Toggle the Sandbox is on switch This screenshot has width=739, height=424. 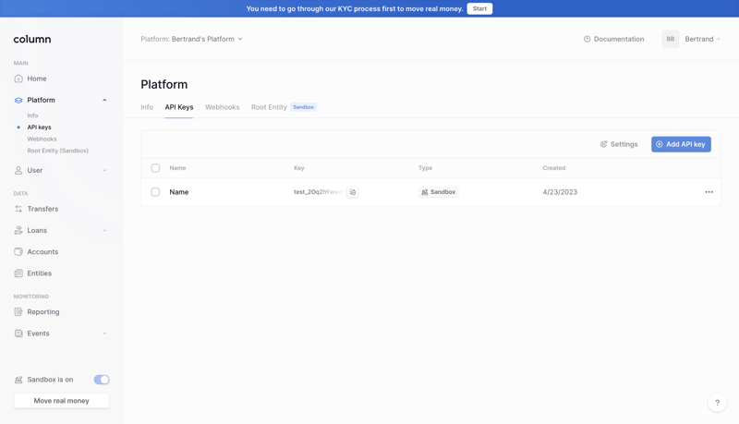[102, 380]
